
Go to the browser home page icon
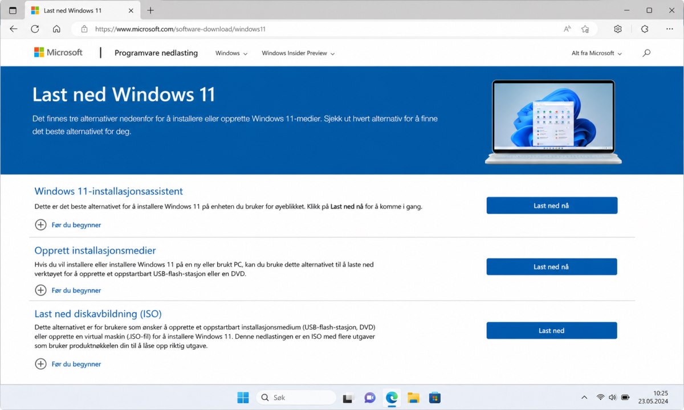pyautogui.click(x=56, y=29)
